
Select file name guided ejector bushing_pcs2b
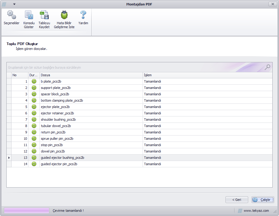(63, 158)
